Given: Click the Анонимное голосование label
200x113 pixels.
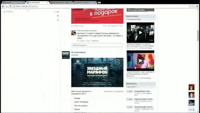Looking at the screenshot, I should click(x=114, y=91).
